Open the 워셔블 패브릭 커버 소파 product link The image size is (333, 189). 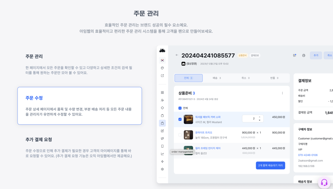pos(208,117)
